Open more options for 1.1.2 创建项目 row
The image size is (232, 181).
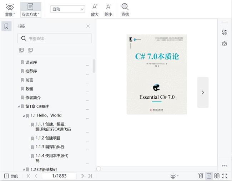pos(87,141)
